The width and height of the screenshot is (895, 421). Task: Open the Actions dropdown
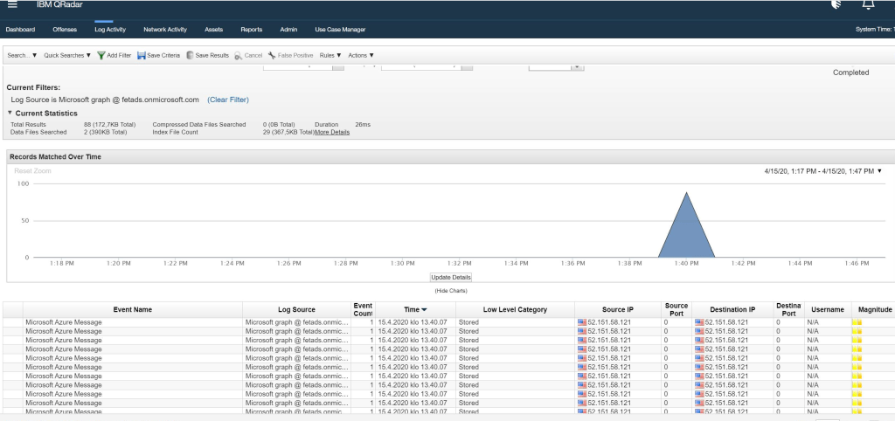[360, 55]
